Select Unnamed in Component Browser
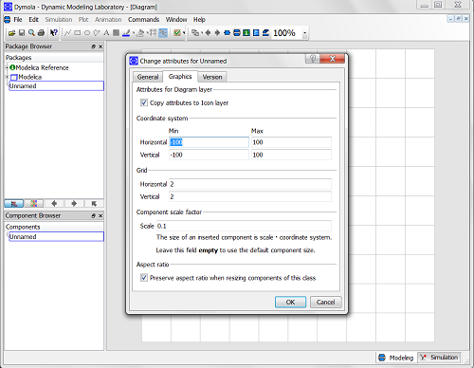This screenshot has height=368, width=474. [x=56, y=236]
